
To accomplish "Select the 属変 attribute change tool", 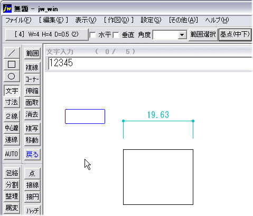I will coord(12,208).
